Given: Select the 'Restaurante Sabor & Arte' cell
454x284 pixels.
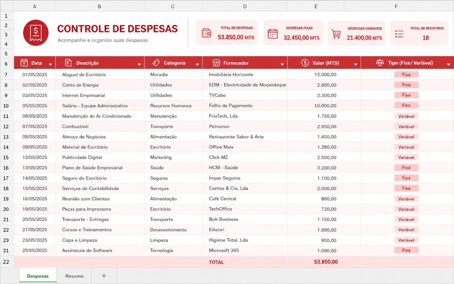Looking at the screenshot, I should 245,137.
